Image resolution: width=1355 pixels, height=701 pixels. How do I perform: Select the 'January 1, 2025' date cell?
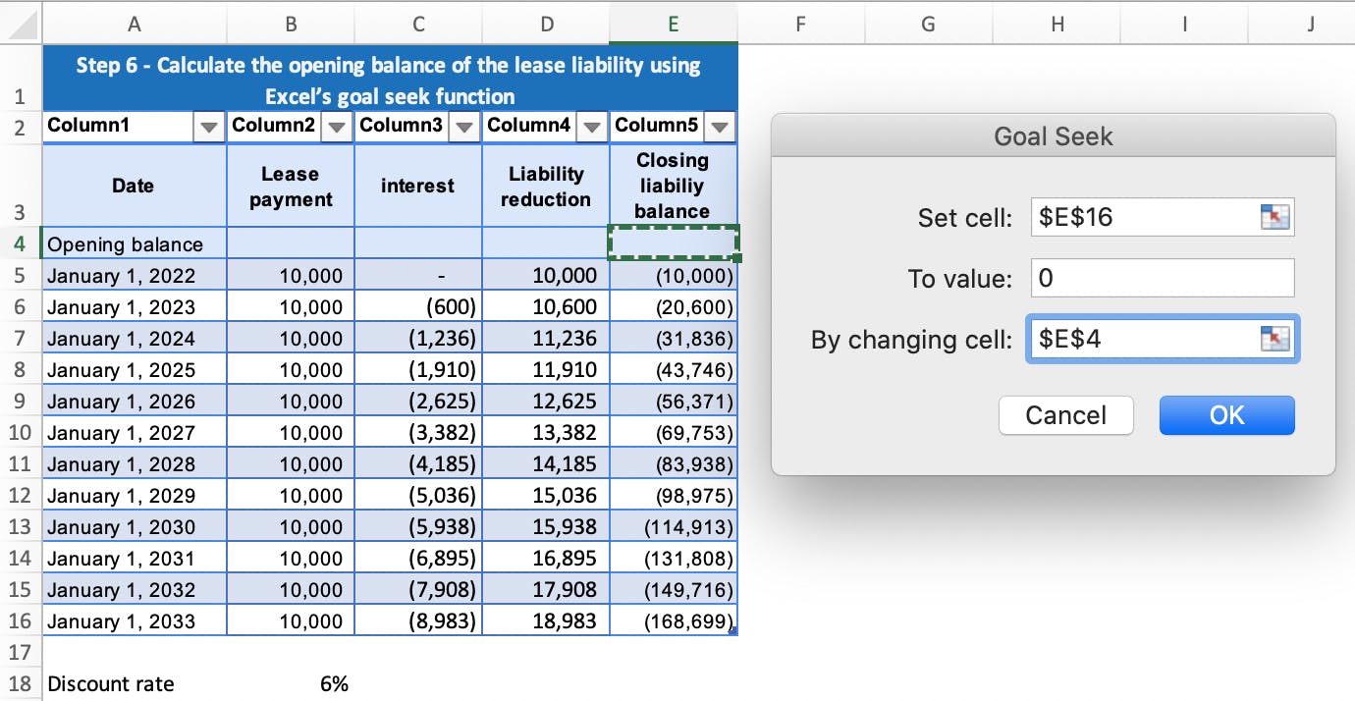tap(134, 369)
